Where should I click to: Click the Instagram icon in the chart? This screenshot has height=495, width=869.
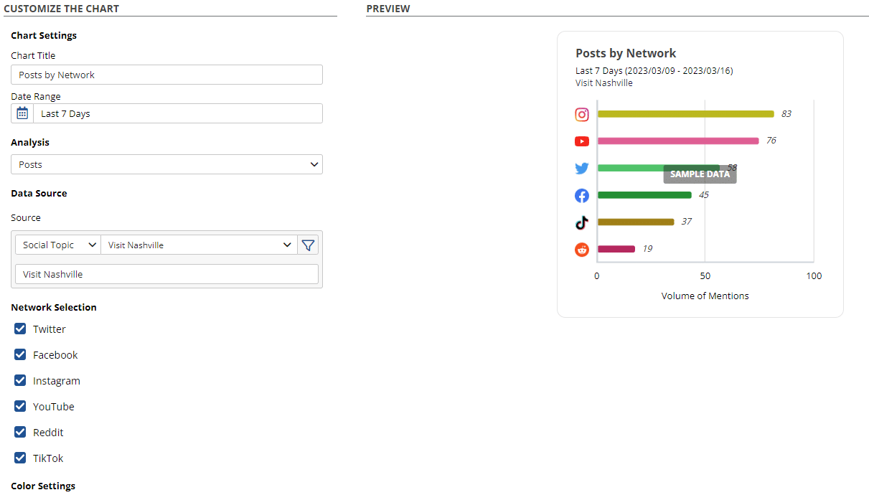click(582, 114)
